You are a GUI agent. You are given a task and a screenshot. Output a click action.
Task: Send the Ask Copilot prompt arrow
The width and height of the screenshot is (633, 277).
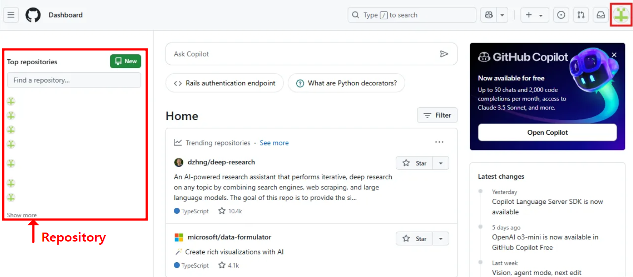(x=444, y=54)
